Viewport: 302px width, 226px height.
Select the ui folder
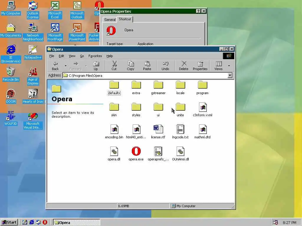coord(158,110)
